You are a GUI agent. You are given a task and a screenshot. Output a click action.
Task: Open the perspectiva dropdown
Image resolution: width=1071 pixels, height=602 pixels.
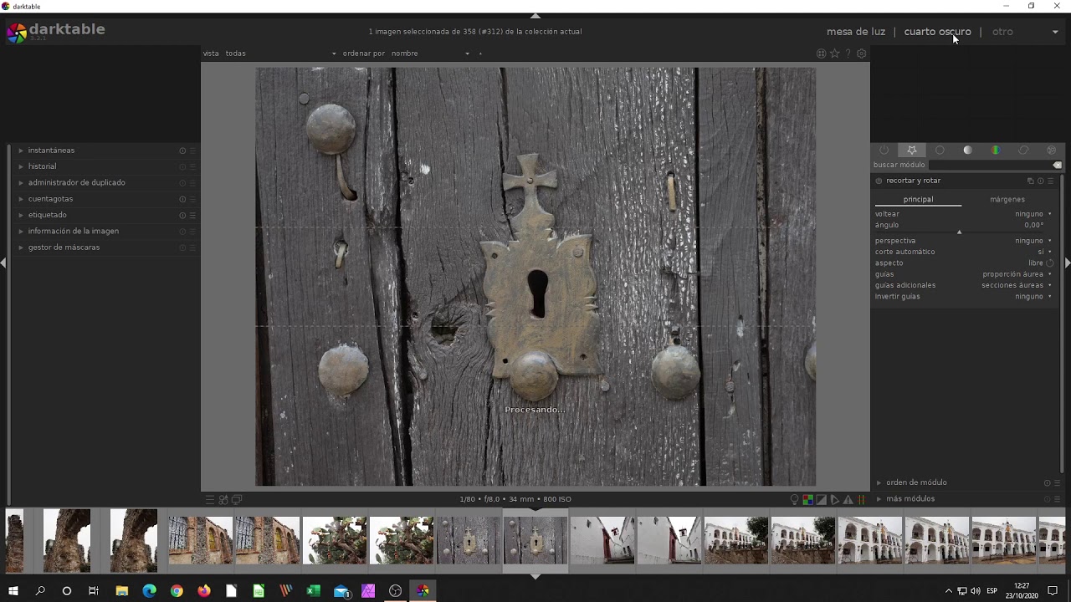pyautogui.click(x=965, y=241)
